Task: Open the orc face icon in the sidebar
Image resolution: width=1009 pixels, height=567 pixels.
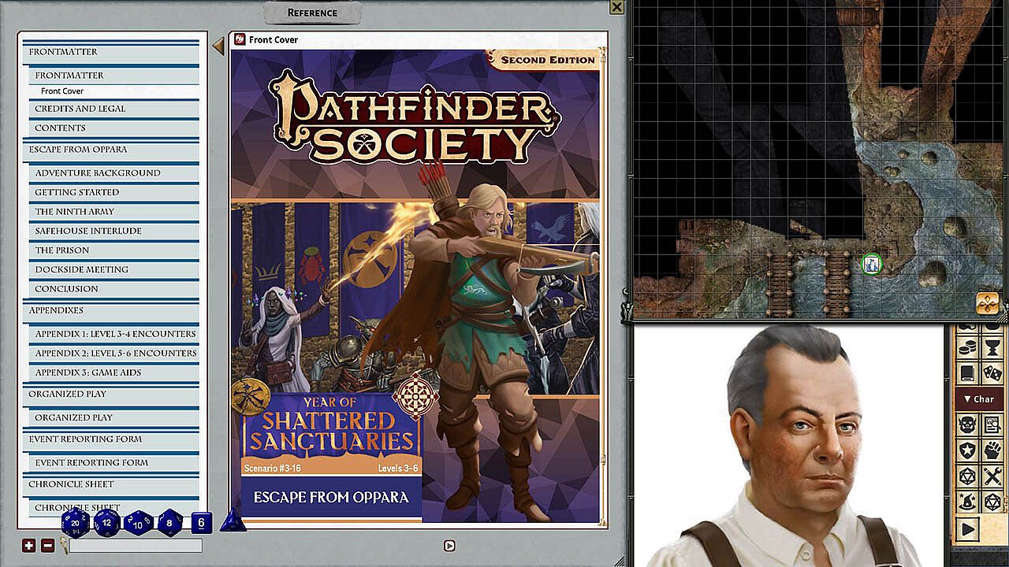Action: pyautogui.click(x=968, y=425)
